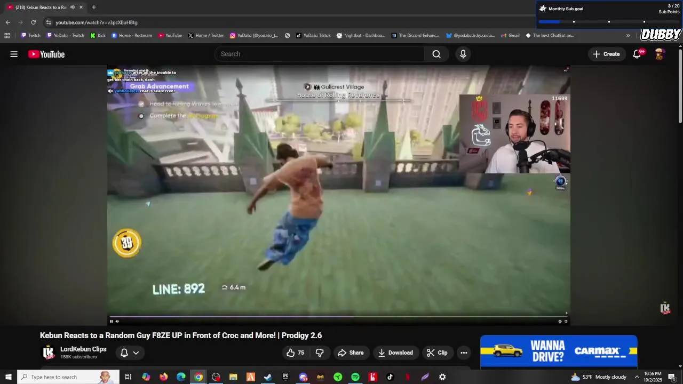
Task: Dislike the video with thumbs down
Action: (x=320, y=353)
